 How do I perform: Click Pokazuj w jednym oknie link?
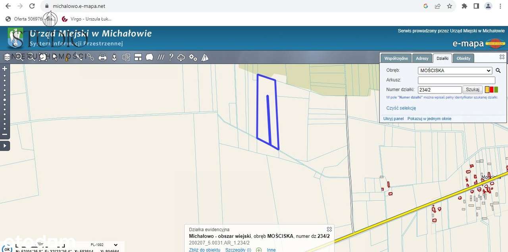(429, 118)
